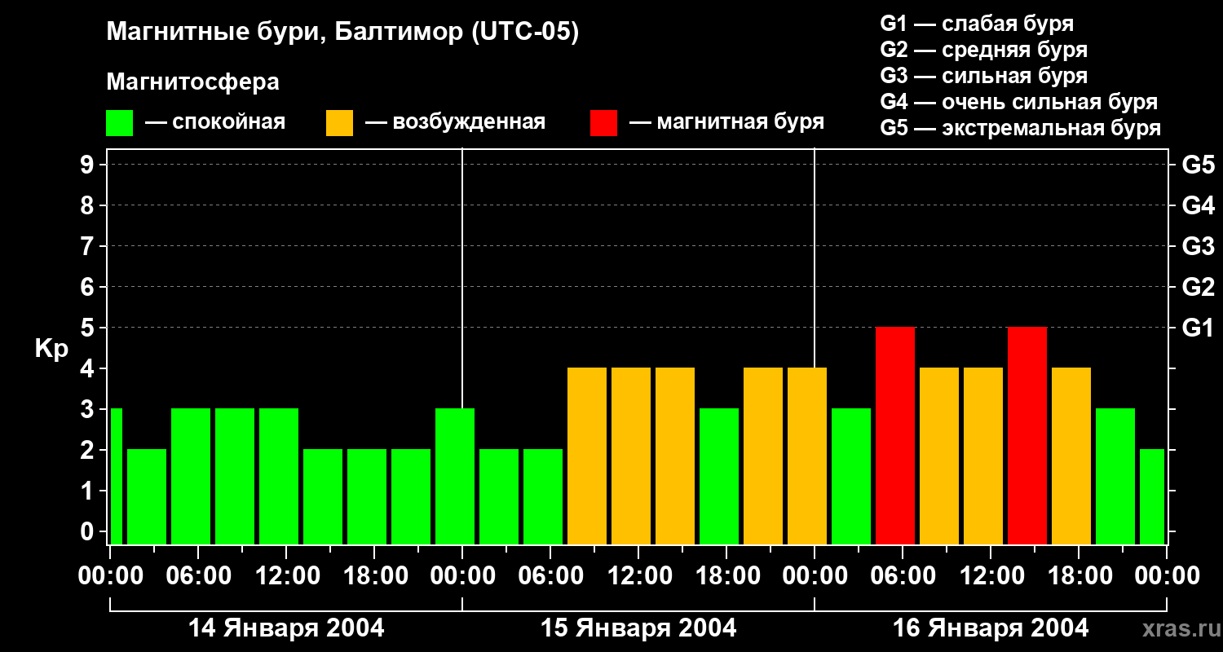Select the '16 Января 2004' date label
Image resolution: width=1223 pixels, height=652 pixels.
(x=991, y=628)
